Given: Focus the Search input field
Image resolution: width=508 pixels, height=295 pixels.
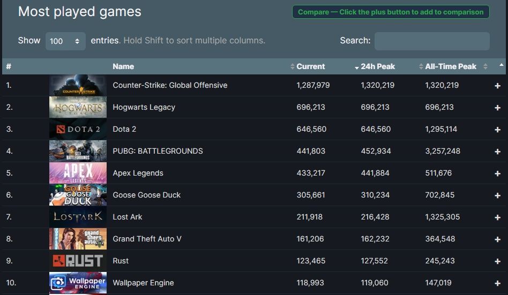Looking at the screenshot, I should point(432,41).
